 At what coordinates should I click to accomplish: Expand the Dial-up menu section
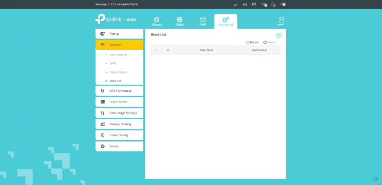tap(119, 34)
